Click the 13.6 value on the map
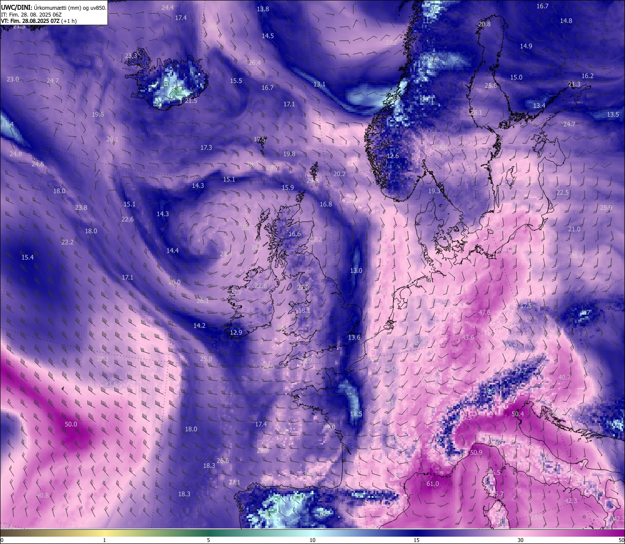625x544 pixels. click(354, 337)
